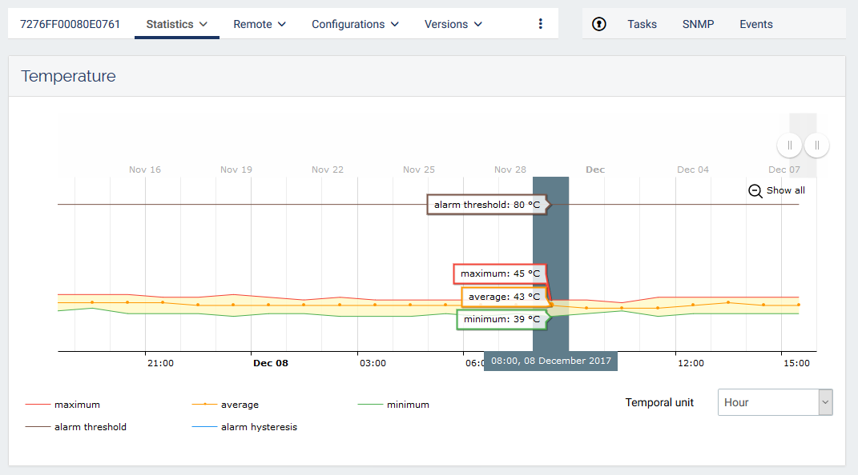Screen dimensions: 858x475
Task: Toggle alarm threshold line in legend
Action: coord(90,427)
